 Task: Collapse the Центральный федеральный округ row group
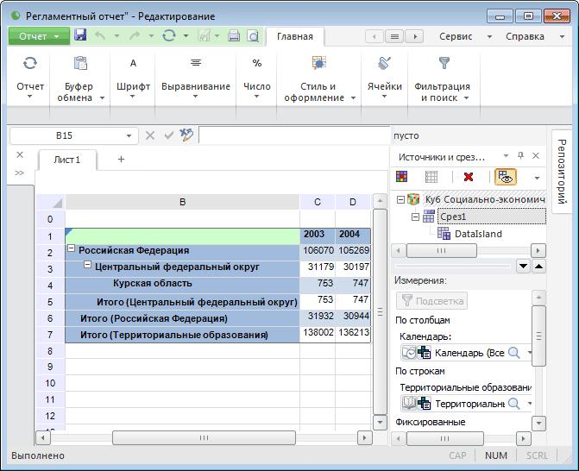87,265
